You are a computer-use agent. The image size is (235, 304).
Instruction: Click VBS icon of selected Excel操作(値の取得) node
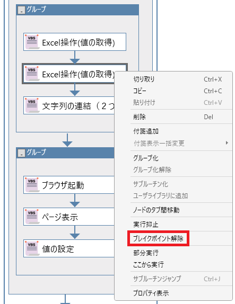[32, 74]
